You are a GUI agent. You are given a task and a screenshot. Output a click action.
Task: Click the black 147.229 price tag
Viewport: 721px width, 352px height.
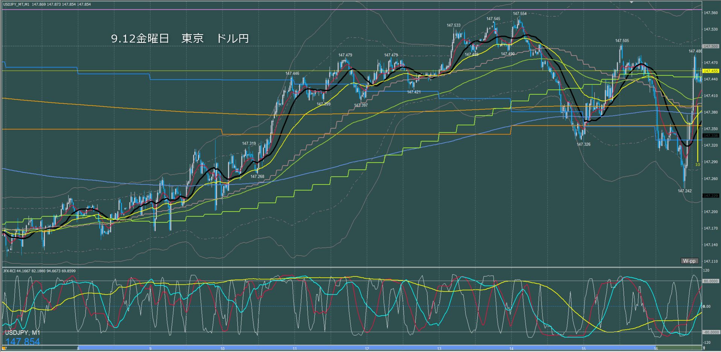pyautogui.click(x=710, y=196)
